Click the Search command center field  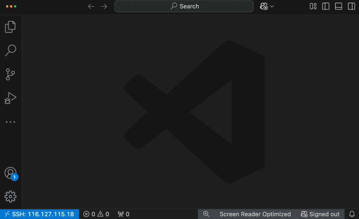184,6
